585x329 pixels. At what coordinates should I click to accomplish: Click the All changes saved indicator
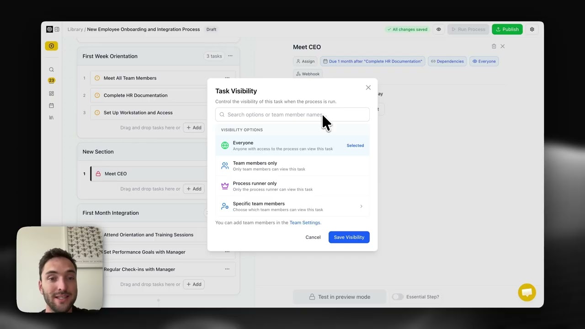pos(407,29)
